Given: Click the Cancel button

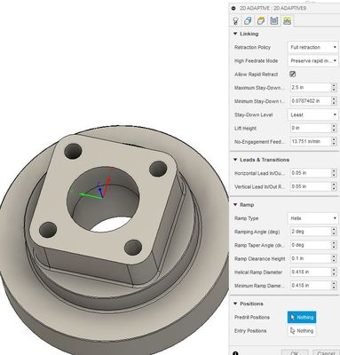Looking at the screenshot, I should pos(325,352).
